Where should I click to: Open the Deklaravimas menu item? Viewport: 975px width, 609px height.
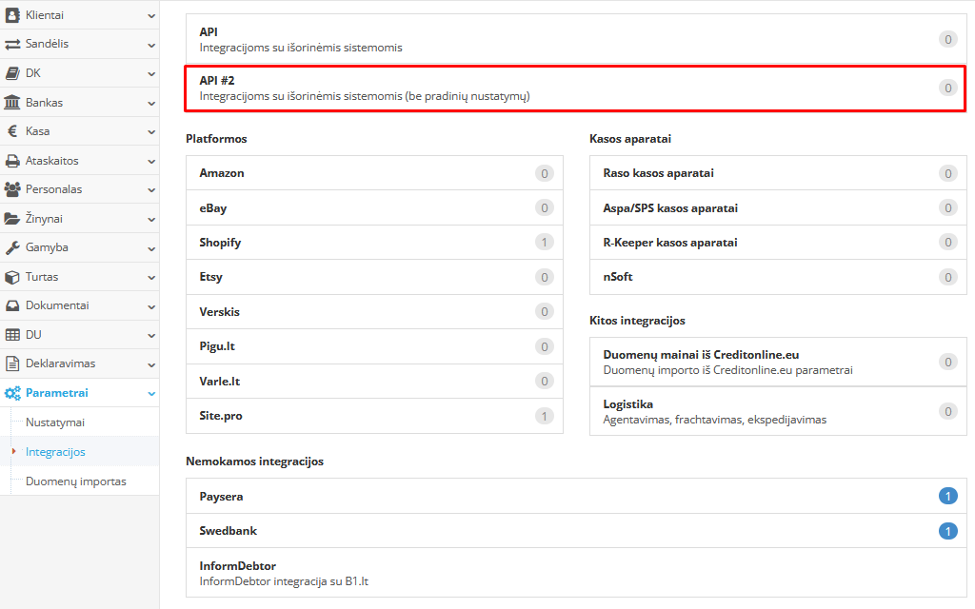(x=60, y=363)
